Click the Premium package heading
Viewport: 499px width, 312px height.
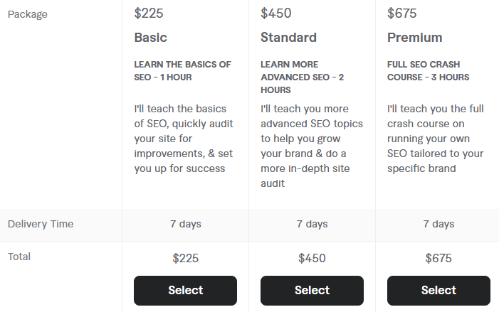pos(415,38)
